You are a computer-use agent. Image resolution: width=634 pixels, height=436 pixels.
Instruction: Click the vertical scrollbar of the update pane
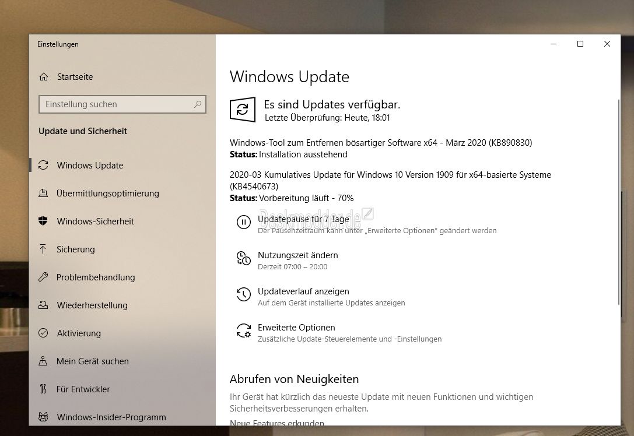click(618, 202)
